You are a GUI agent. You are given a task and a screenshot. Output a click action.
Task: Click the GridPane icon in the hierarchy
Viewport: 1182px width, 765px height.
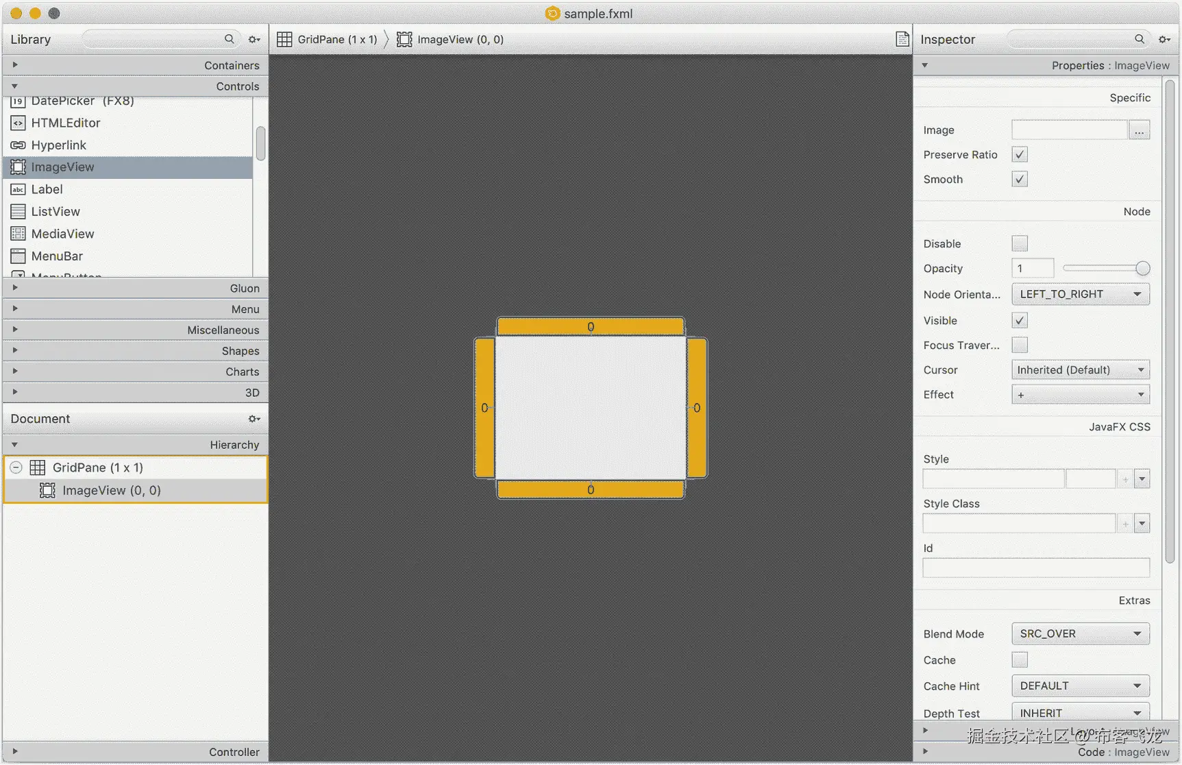38,467
